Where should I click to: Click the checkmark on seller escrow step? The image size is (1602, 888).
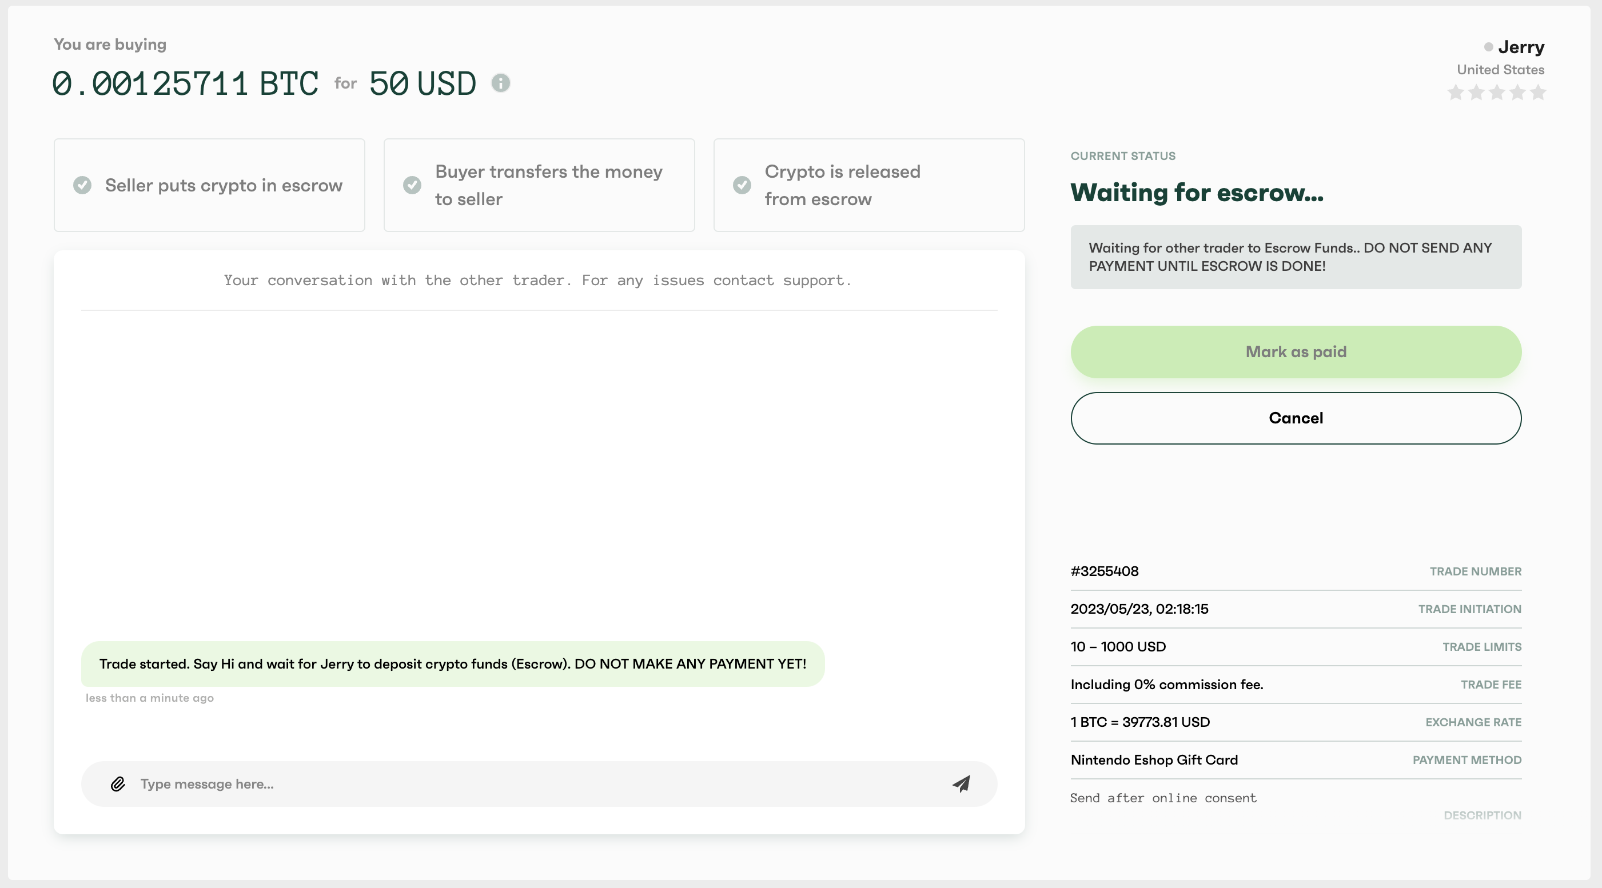tap(84, 184)
